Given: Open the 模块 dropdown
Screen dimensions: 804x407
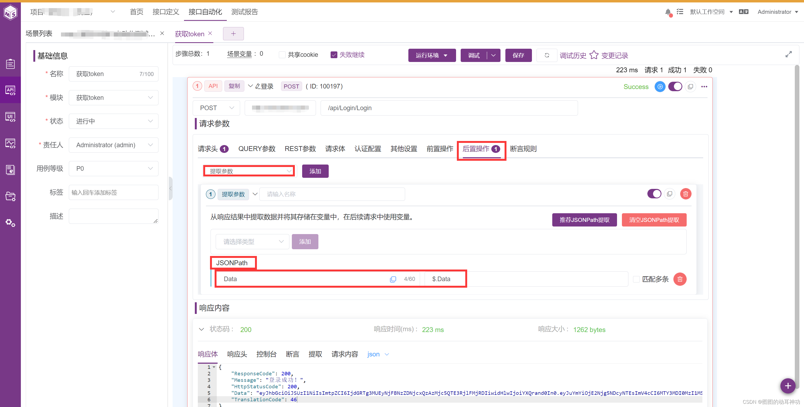Looking at the screenshot, I should (x=114, y=97).
